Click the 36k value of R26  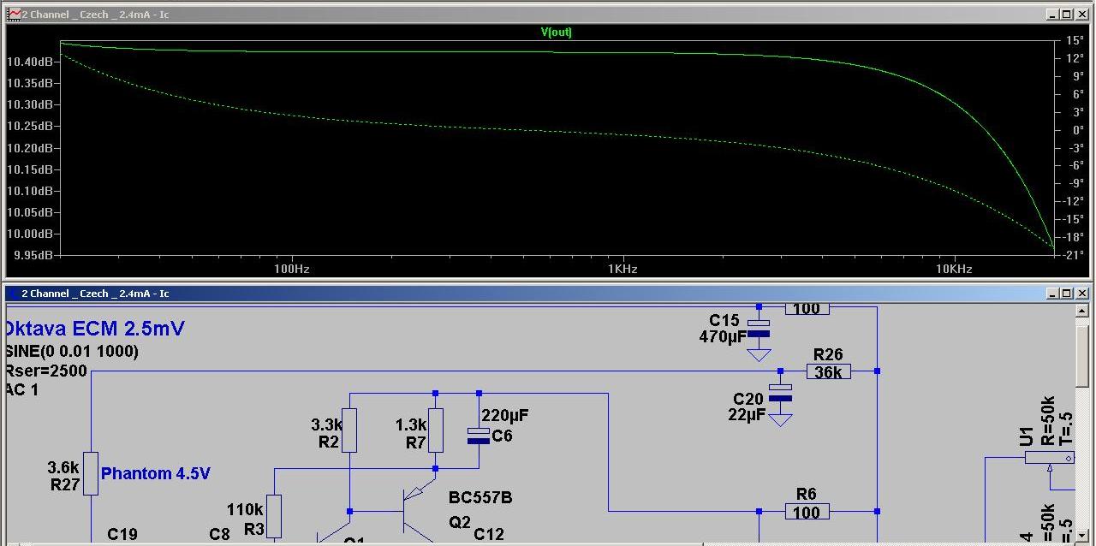828,372
